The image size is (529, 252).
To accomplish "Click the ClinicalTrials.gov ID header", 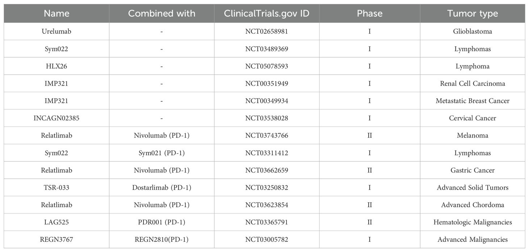I will (x=267, y=13).
